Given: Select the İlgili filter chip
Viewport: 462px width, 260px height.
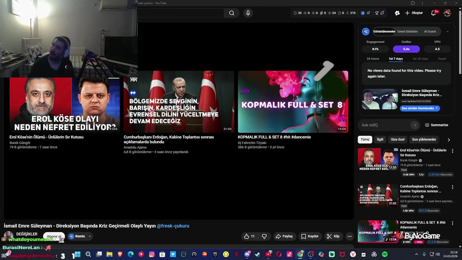Looking at the screenshot, I should tap(380, 139).
